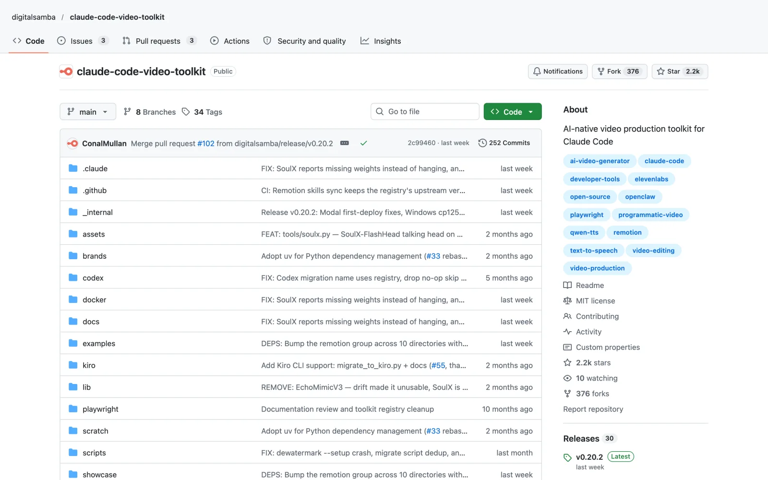Open the v0.20.2 latest release
This screenshot has width=768, height=480.
click(589, 457)
